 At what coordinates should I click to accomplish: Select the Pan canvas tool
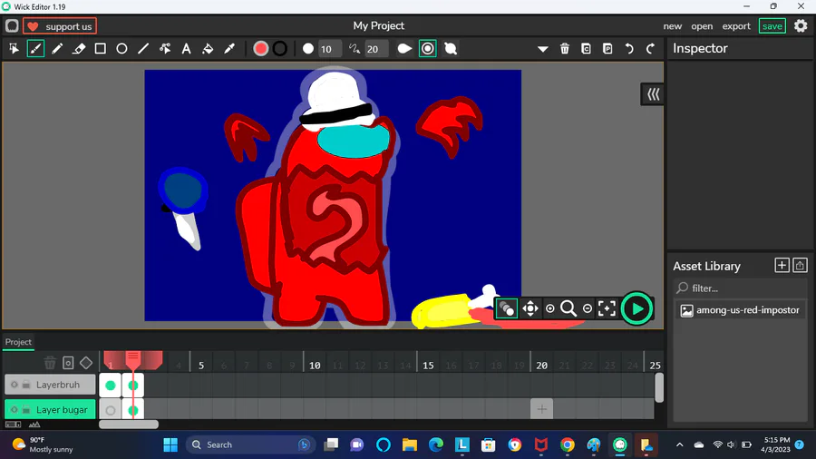coord(529,308)
